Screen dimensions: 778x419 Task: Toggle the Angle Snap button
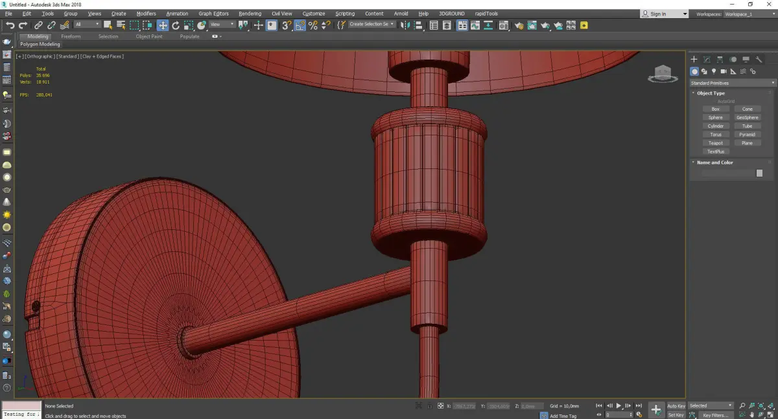click(x=300, y=25)
